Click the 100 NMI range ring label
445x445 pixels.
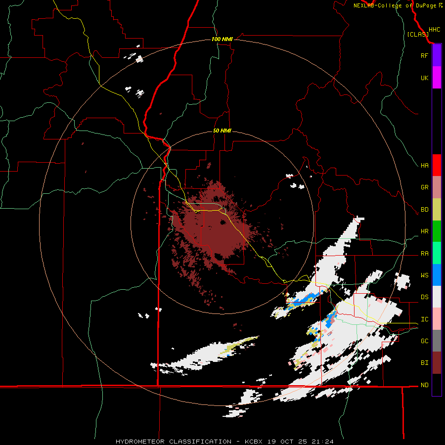pos(222,39)
